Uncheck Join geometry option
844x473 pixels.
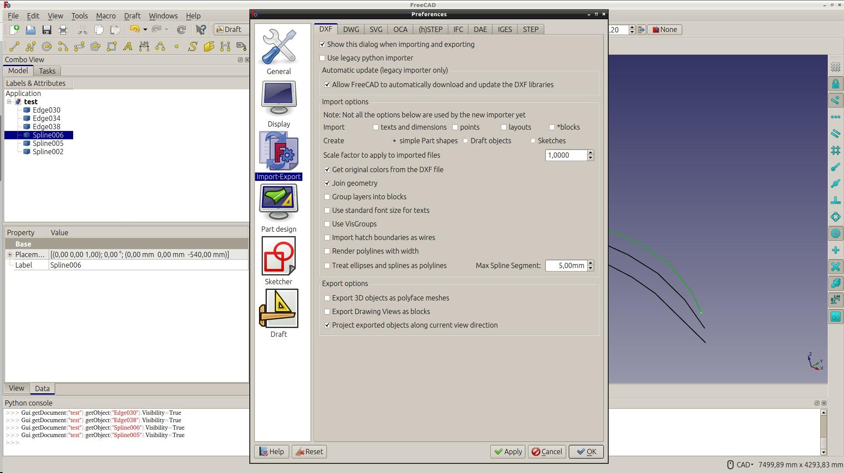(x=327, y=183)
